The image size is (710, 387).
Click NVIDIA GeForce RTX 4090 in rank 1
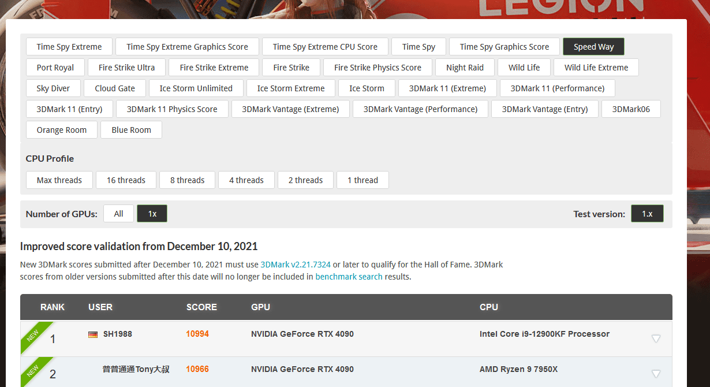click(302, 334)
